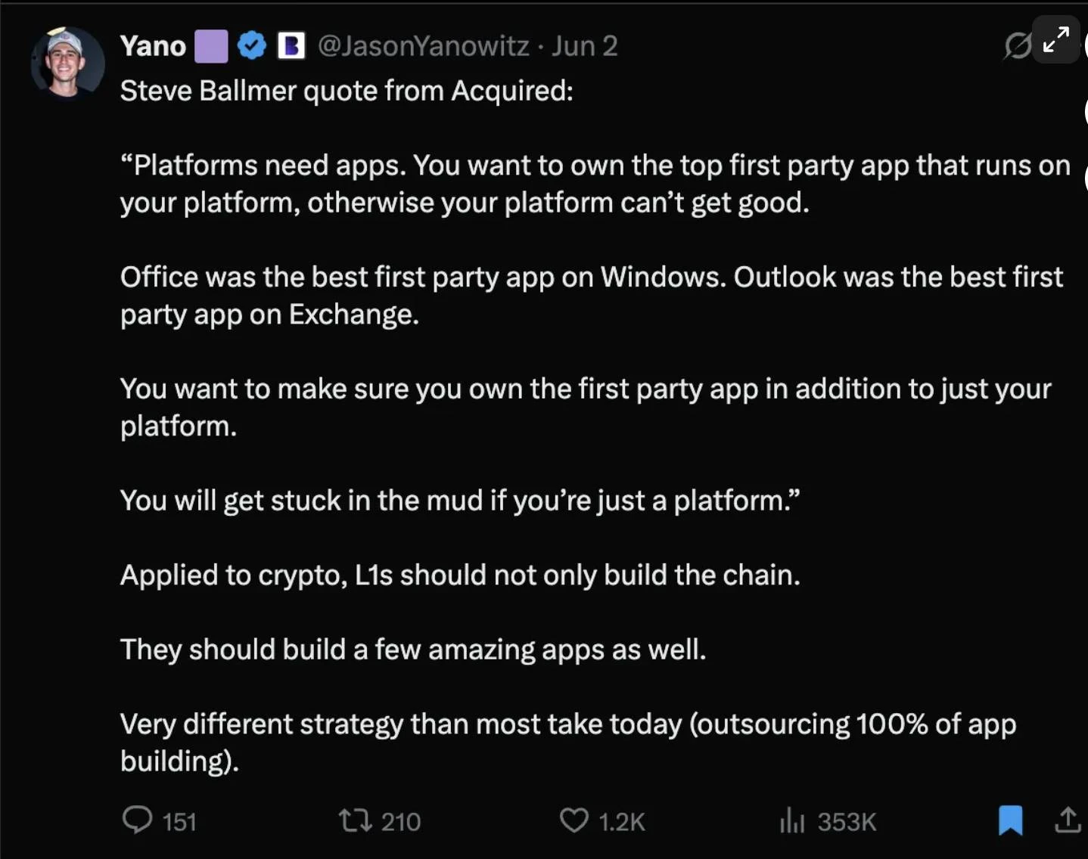
Task: Repost the Steve Ballmer quote tweet
Action: (356, 820)
